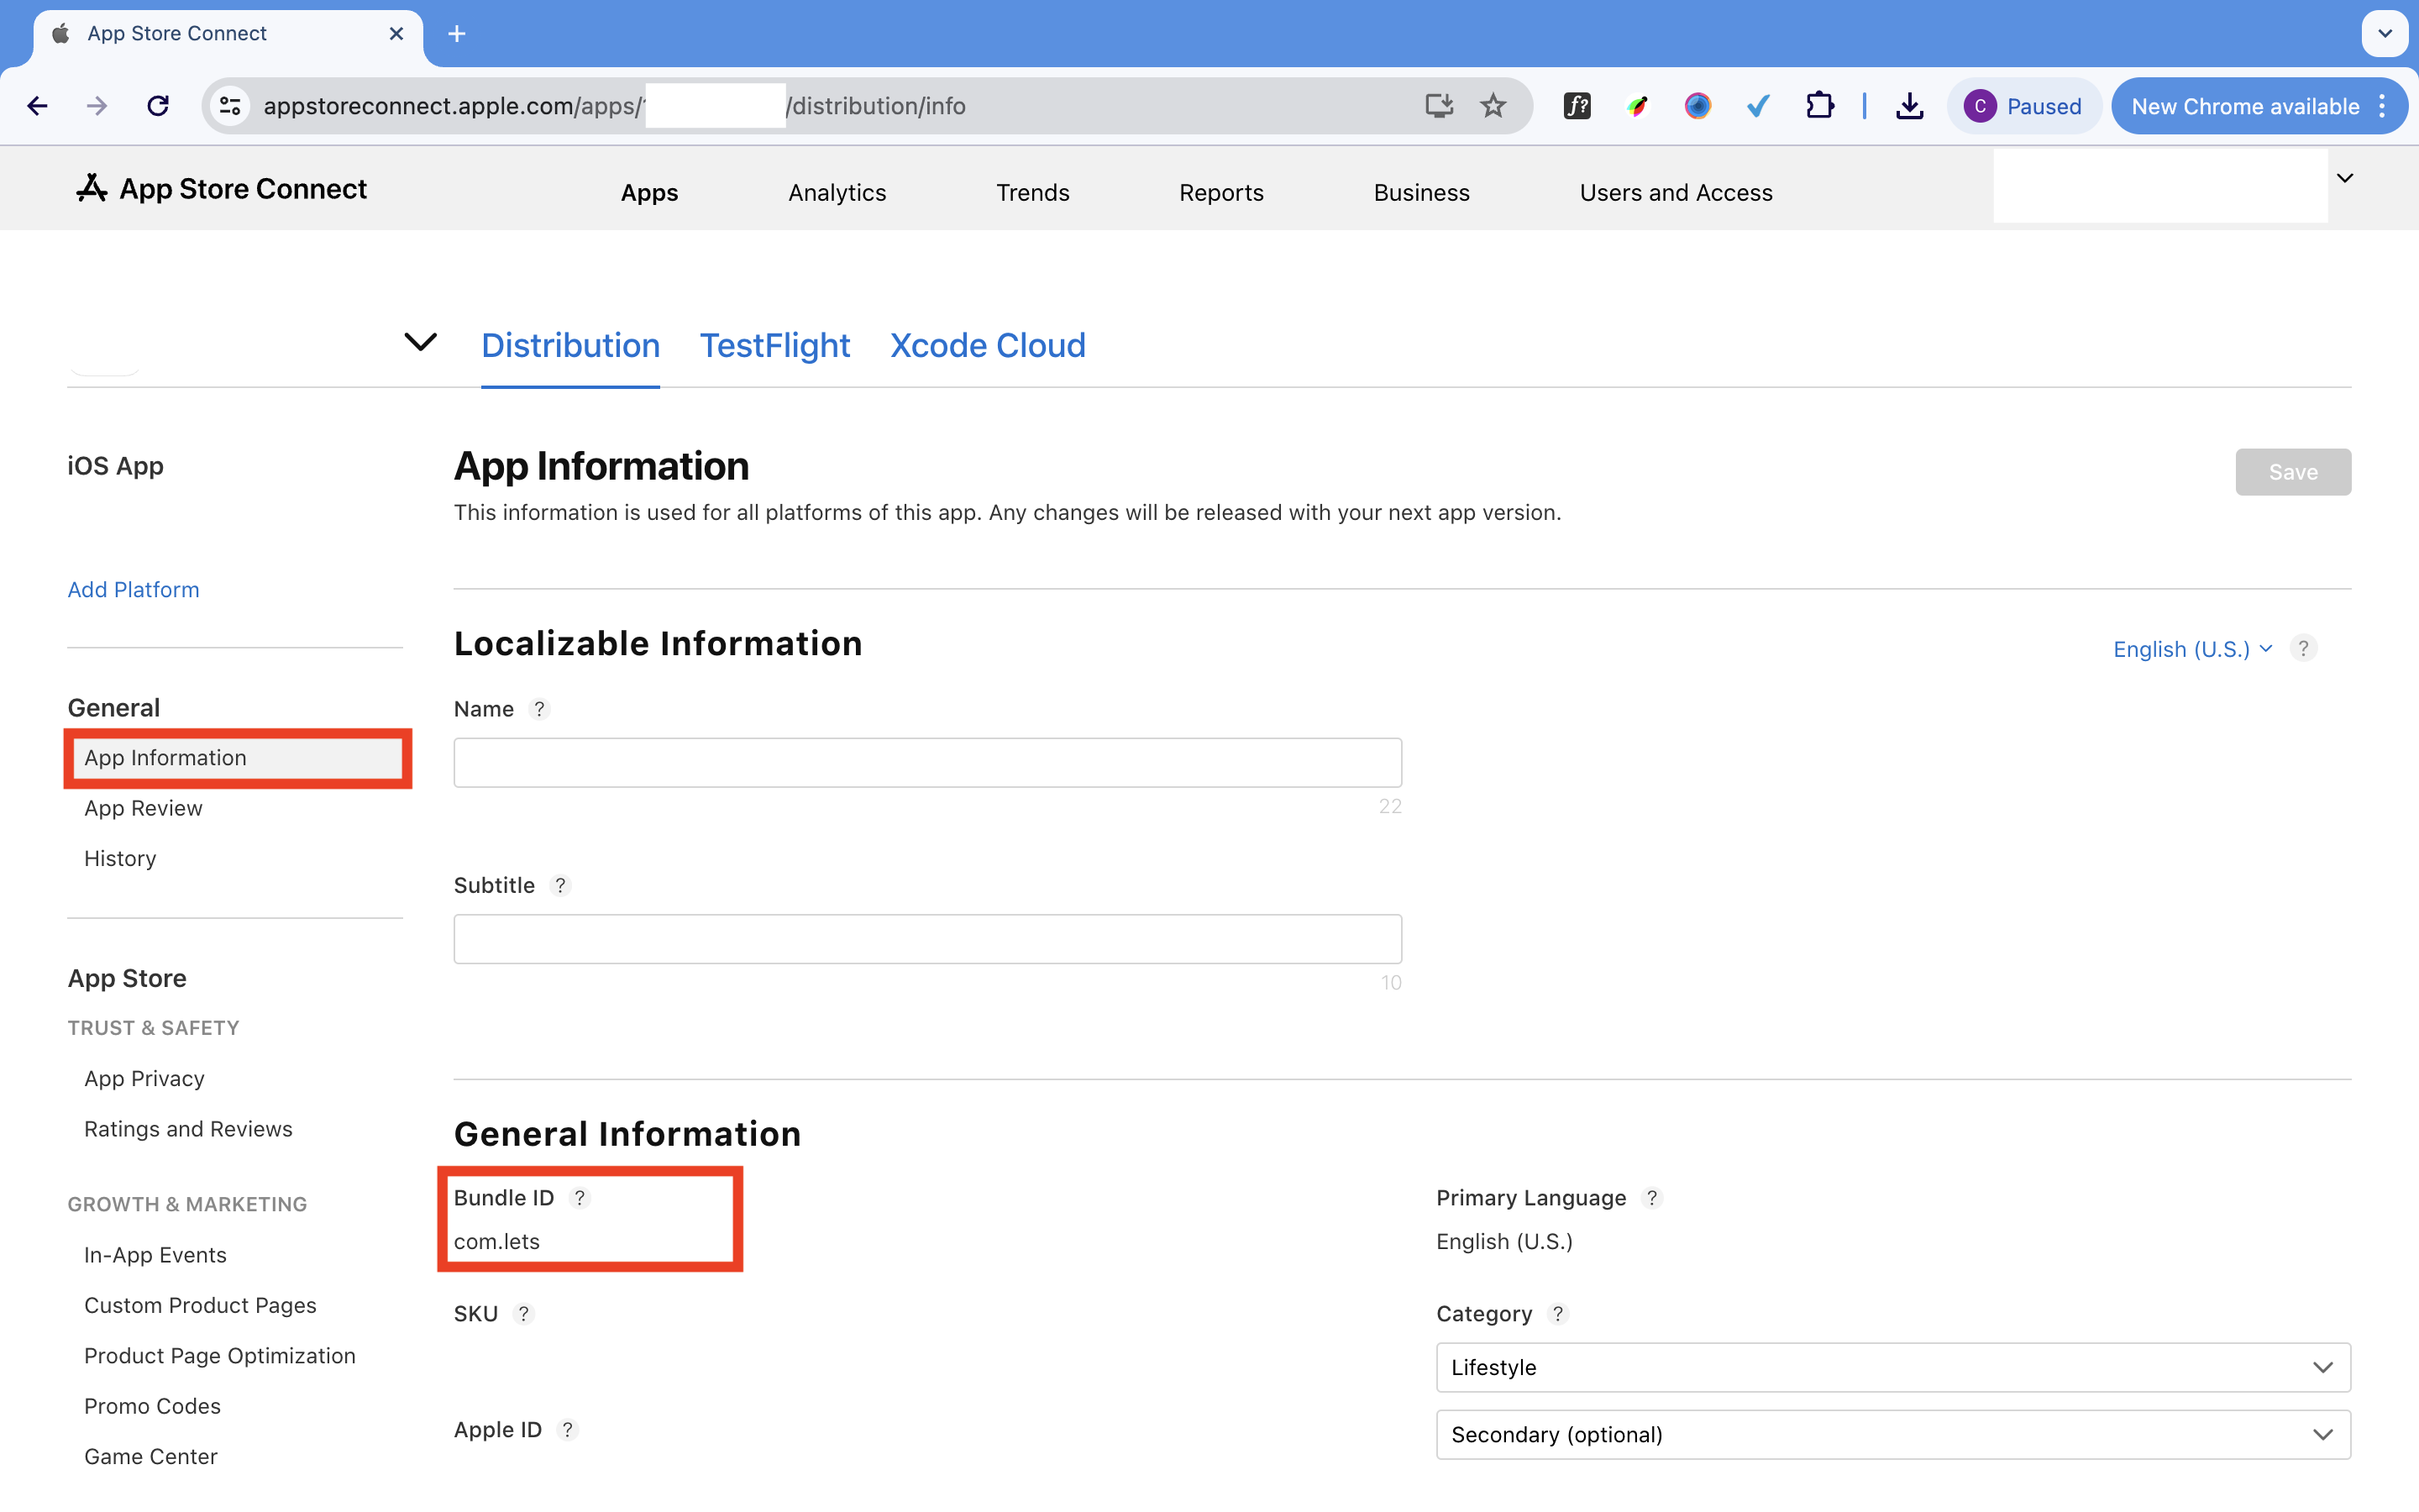Click help icon next to SKU
Image resolution: width=2419 pixels, height=1512 pixels.
pyautogui.click(x=524, y=1314)
